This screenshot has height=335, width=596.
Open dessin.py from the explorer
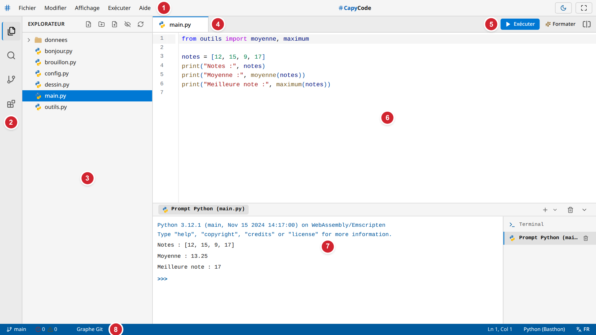[87, 85]
